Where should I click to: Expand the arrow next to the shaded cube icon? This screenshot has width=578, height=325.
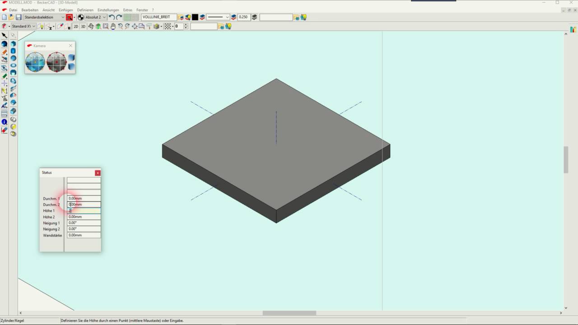(162, 26)
